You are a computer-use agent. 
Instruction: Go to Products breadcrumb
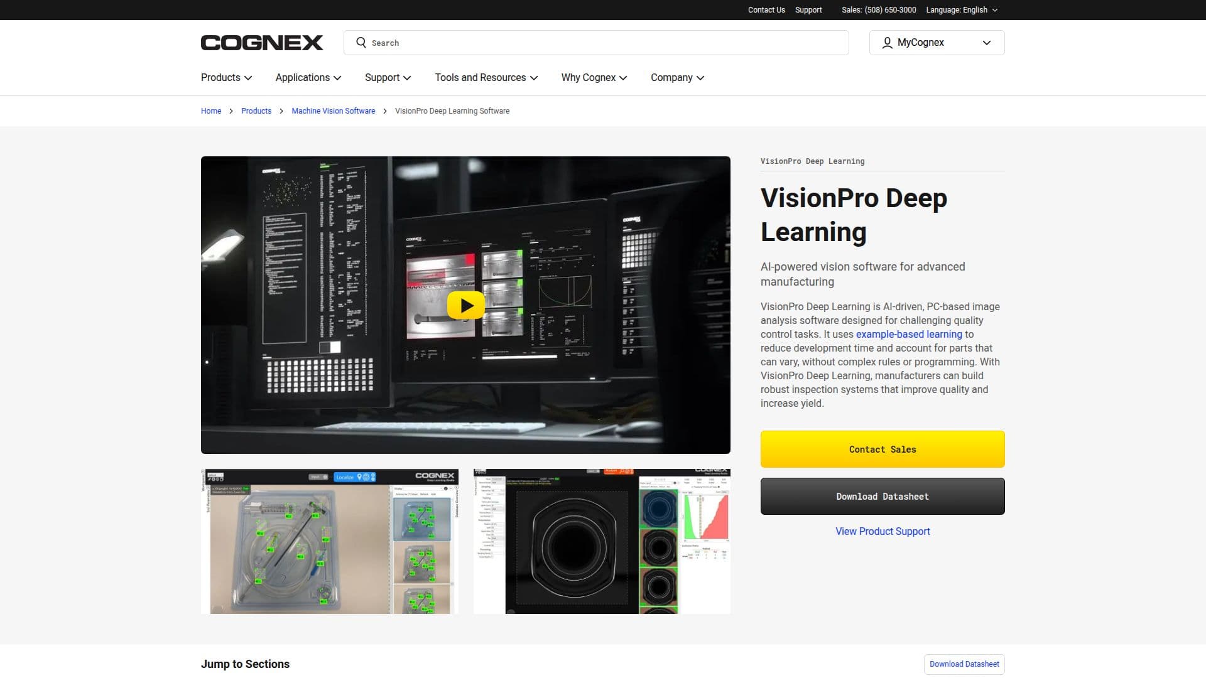(256, 111)
